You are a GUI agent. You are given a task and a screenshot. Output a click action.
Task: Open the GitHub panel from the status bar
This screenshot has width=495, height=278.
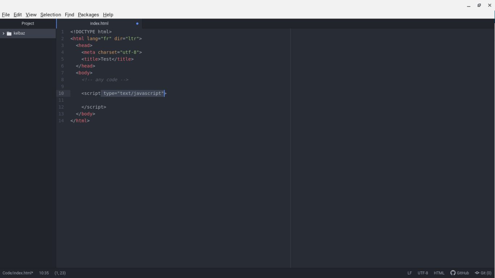460,273
